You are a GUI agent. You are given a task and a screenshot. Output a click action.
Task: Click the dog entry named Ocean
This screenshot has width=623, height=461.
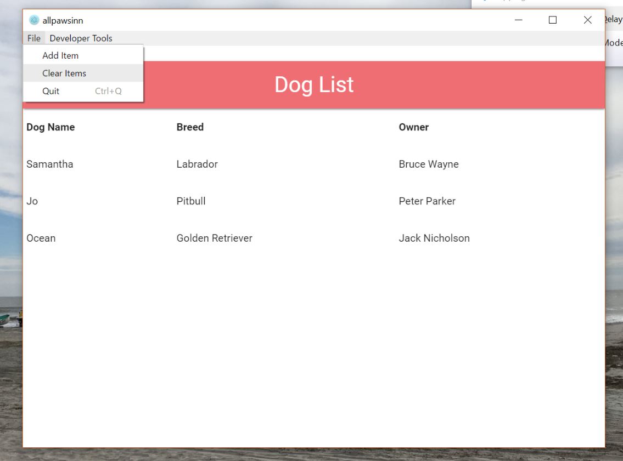41,238
